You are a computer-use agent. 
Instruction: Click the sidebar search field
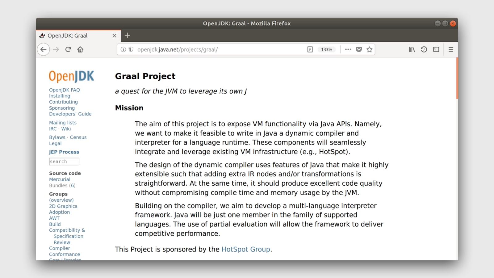(64, 162)
